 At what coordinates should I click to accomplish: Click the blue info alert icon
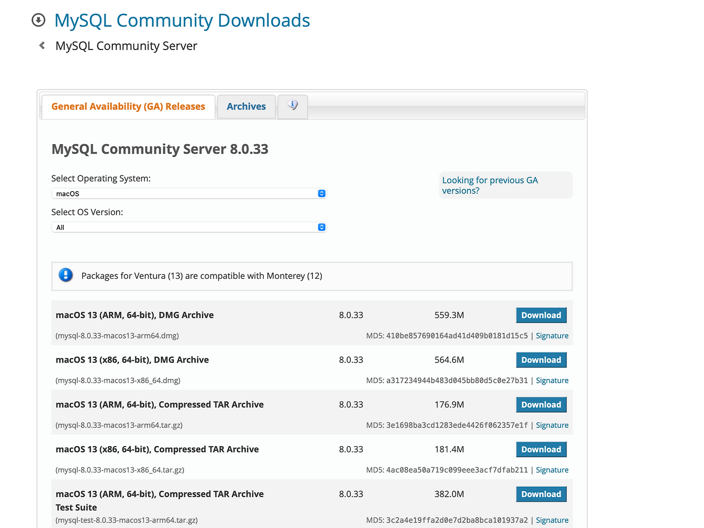pos(66,275)
